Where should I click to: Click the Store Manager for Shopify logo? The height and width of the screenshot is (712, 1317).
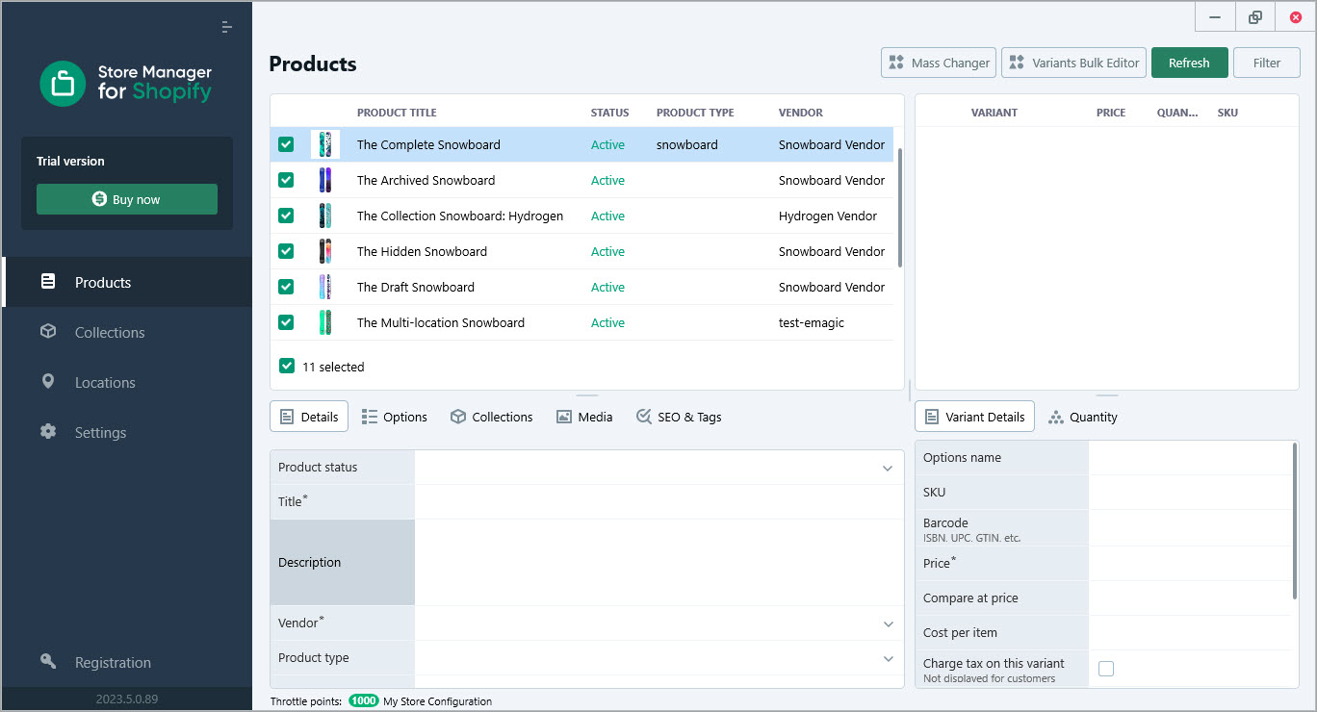click(126, 84)
